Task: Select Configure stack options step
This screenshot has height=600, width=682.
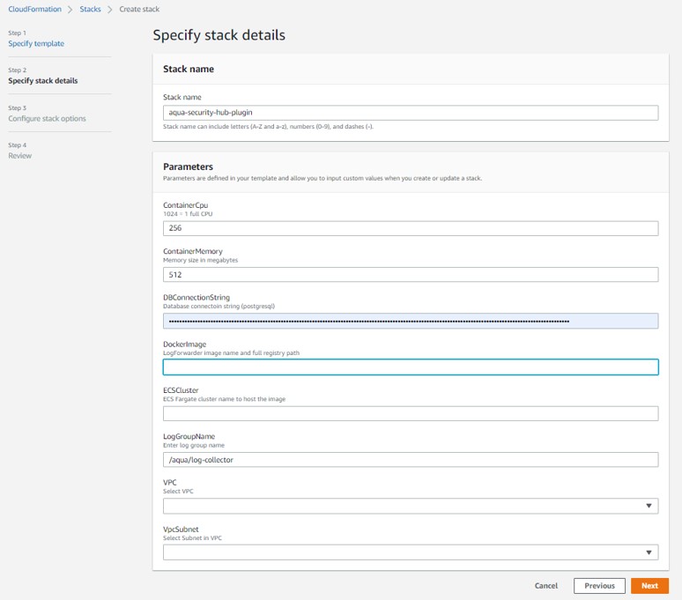Action: tap(47, 118)
